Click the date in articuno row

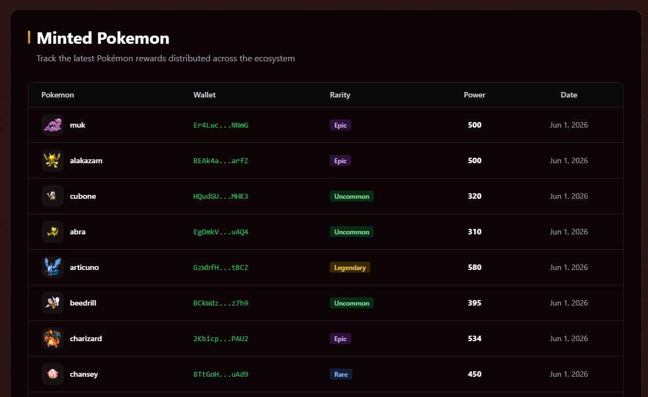(x=568, y=267)
